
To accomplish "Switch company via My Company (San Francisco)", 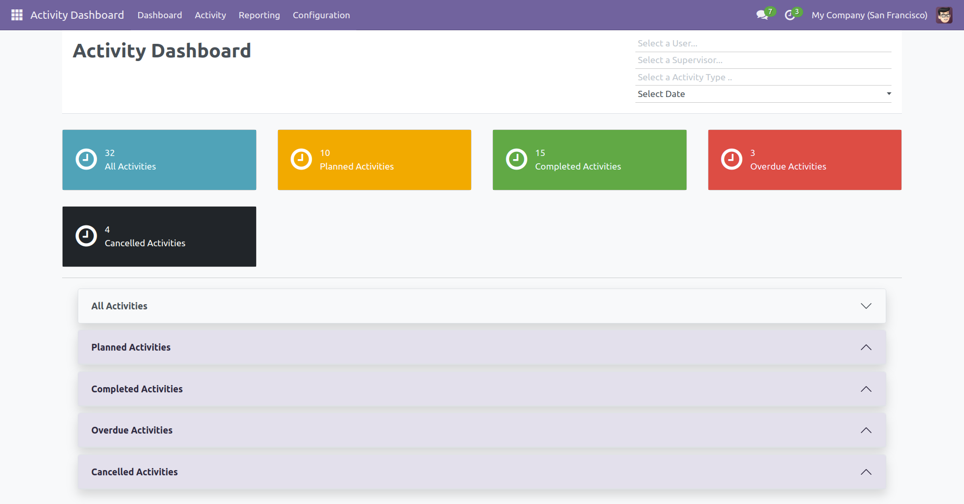I will [x=869, y=15].
